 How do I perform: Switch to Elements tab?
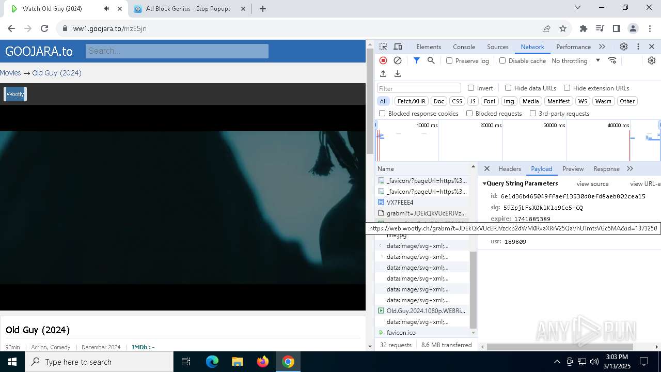[429, 47]
